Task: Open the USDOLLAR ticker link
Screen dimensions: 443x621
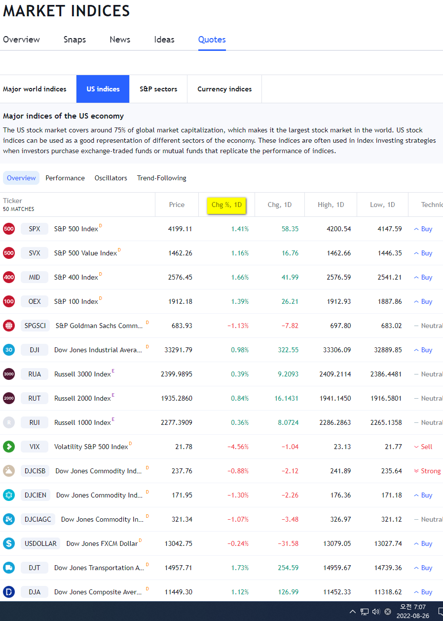Action: (x=40, y=543)
